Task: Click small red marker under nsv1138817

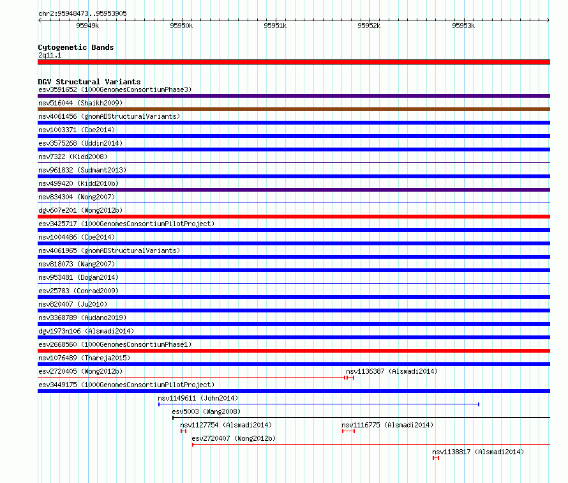Action: click(x=436, y=458)
